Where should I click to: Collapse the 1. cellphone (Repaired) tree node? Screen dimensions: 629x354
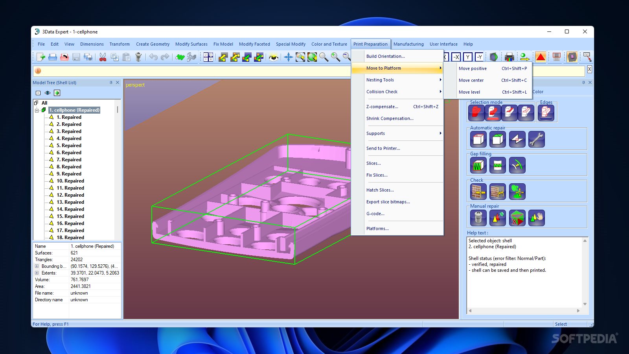37,110
